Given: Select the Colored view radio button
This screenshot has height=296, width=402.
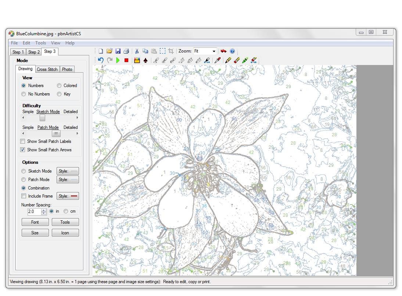Looking at the screenshot, I should click(59, 86).
